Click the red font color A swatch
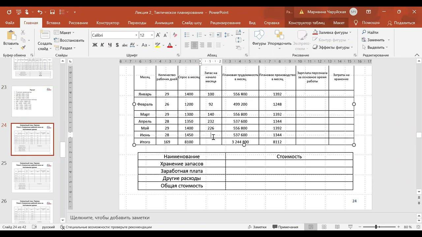 [x=170, y=45]
